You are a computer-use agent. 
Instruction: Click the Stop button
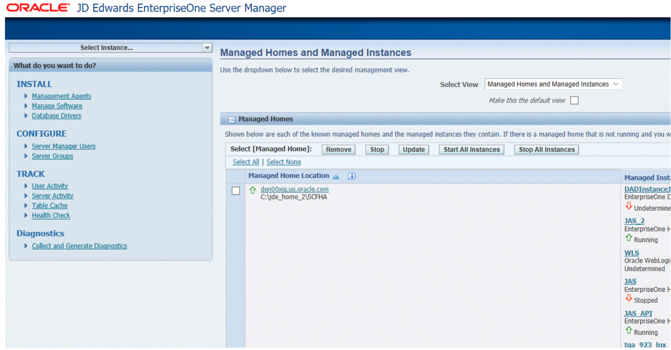tap(377, 149)
